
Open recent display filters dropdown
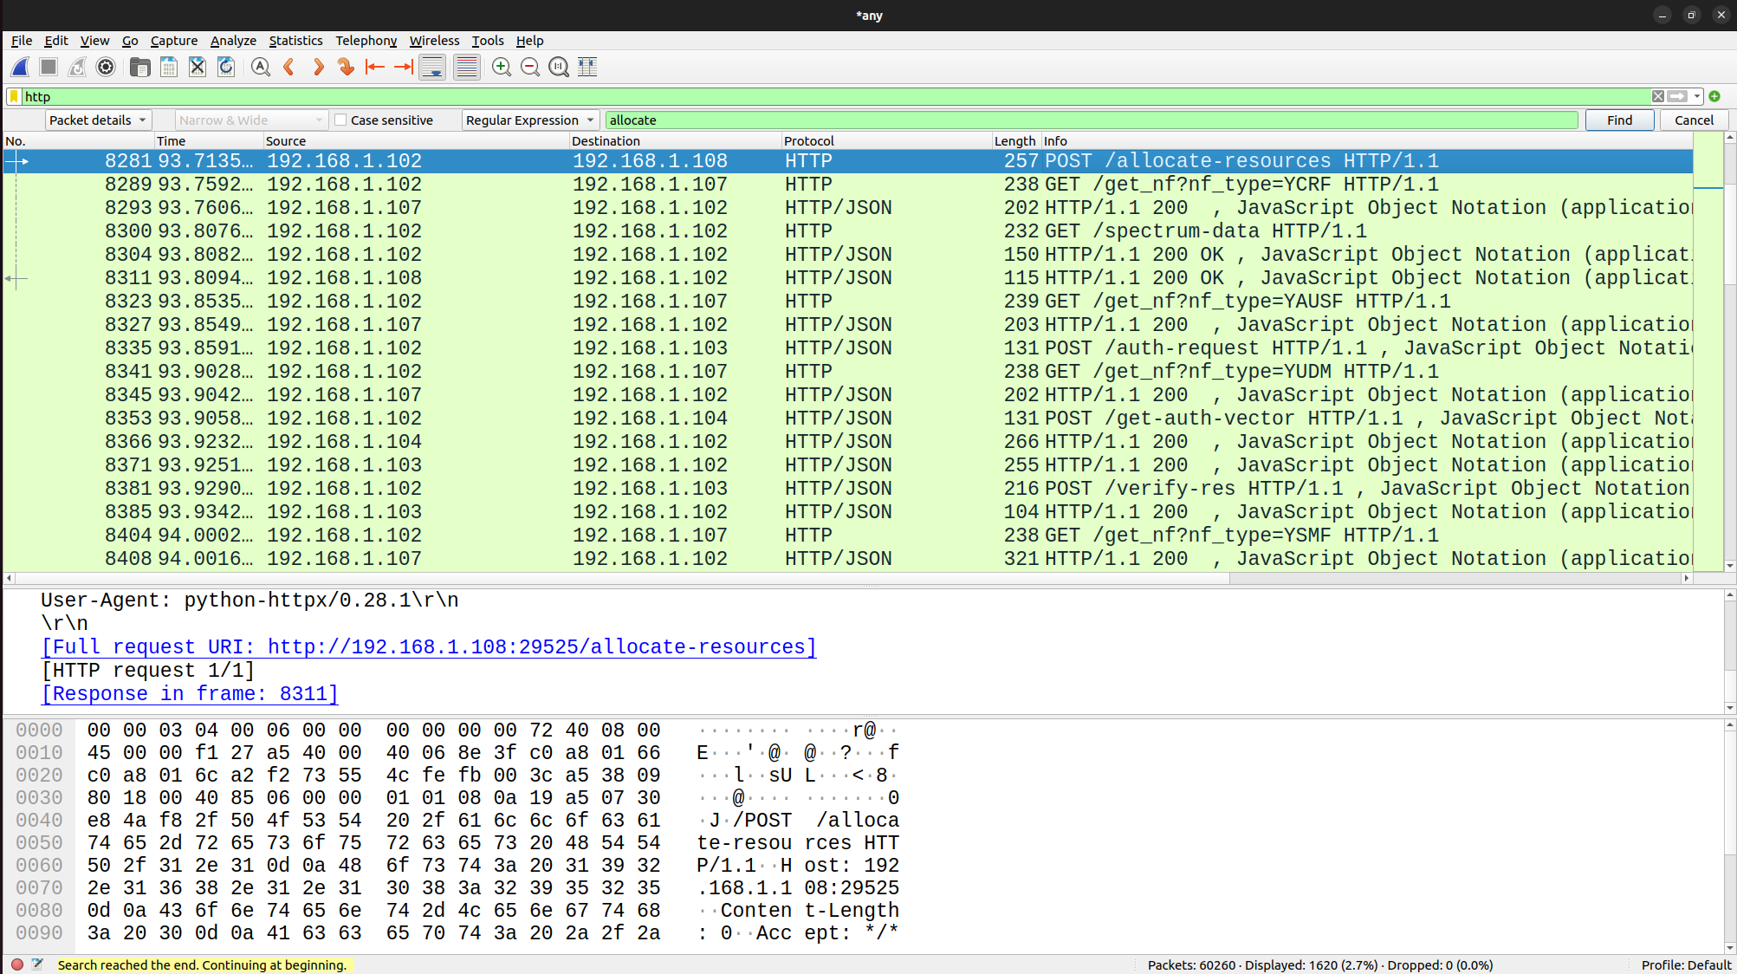(1697, 96)
